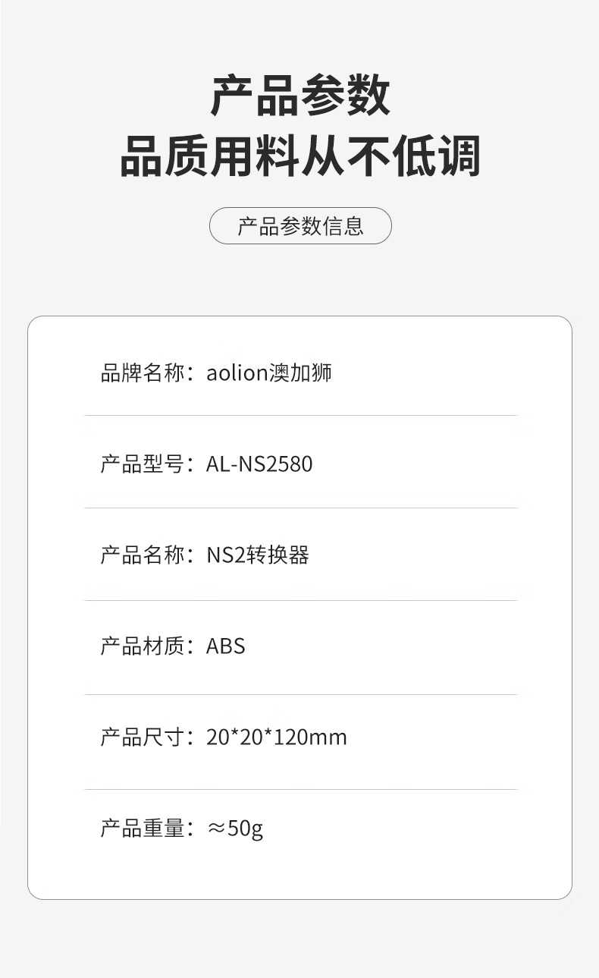This screenshot has height=978, width=599.
Task: Select the 20*20*120mm dimension value
Action: pos(277,737)
